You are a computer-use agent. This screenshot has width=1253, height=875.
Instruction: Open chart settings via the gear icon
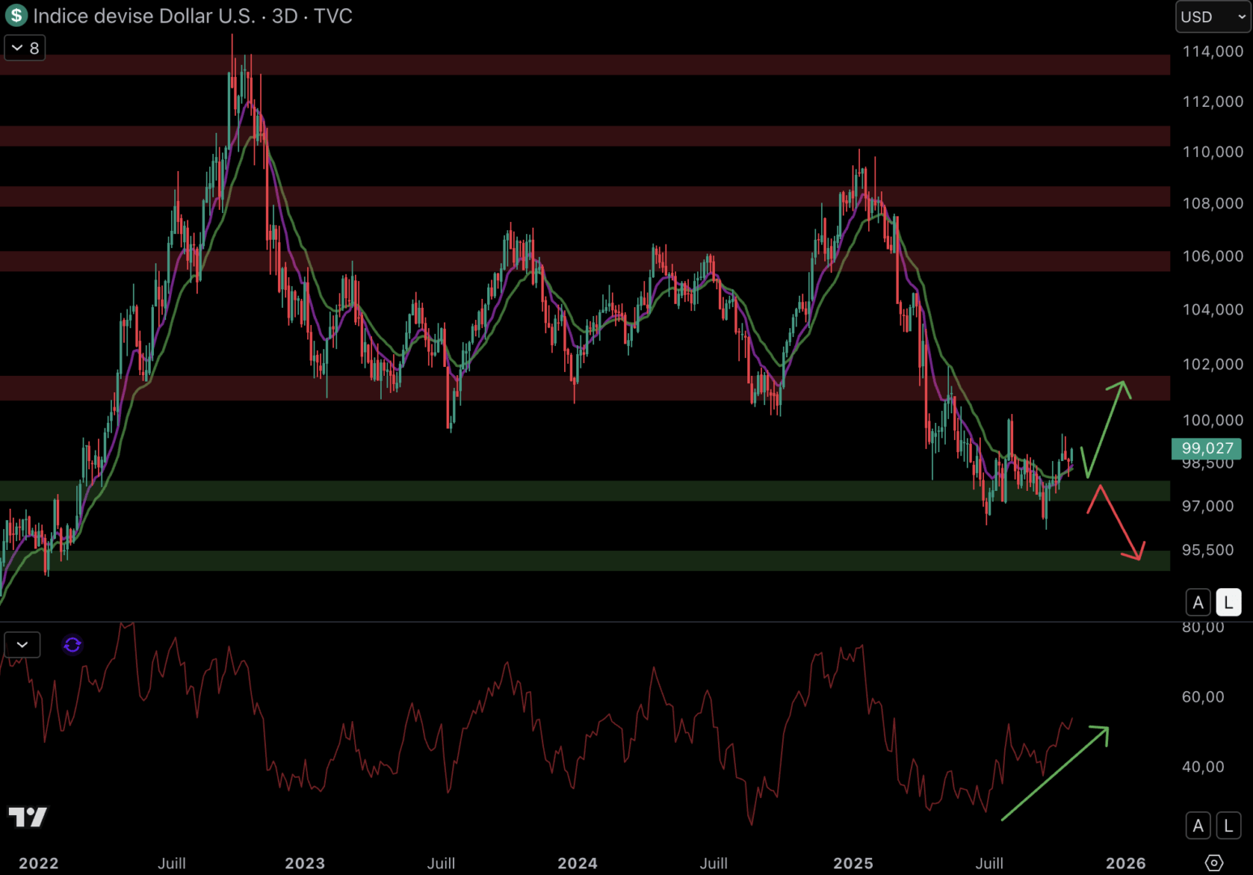1213,863
